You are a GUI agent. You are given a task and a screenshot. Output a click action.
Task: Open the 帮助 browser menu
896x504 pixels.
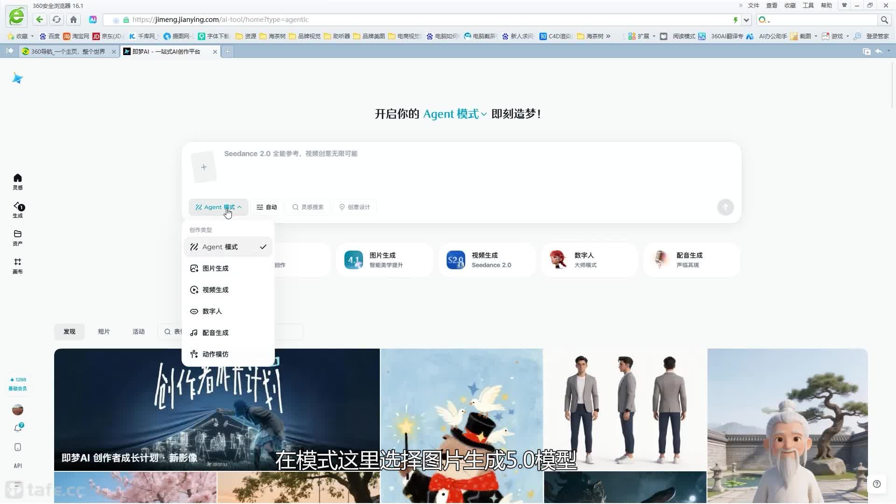pos(826,6)
